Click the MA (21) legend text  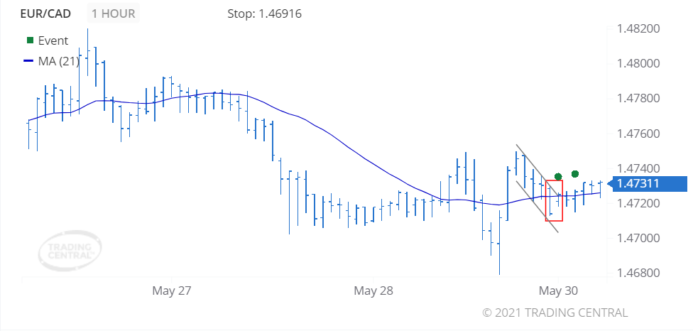pos(59,61)
